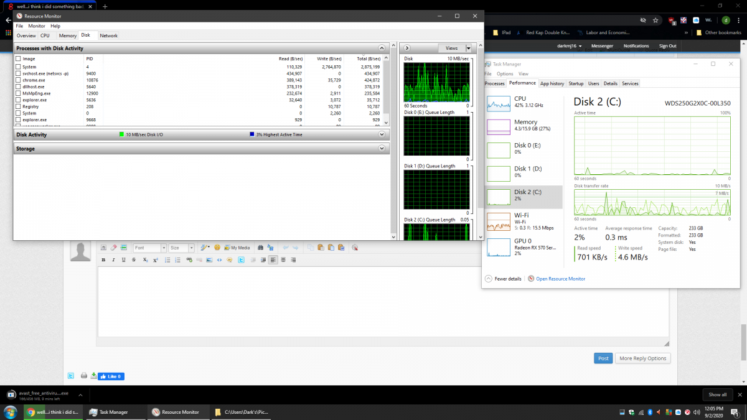
Task: Tick the checkbox for explorer.exe PID 9668
Action: 18,119
